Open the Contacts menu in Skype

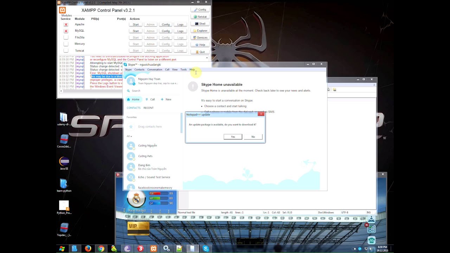click(x=139, y=70)
